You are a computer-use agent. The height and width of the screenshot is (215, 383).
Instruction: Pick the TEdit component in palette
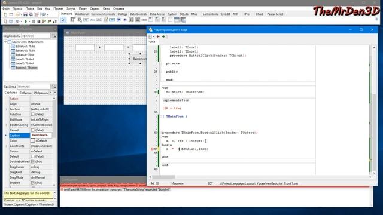coord(99,20)
